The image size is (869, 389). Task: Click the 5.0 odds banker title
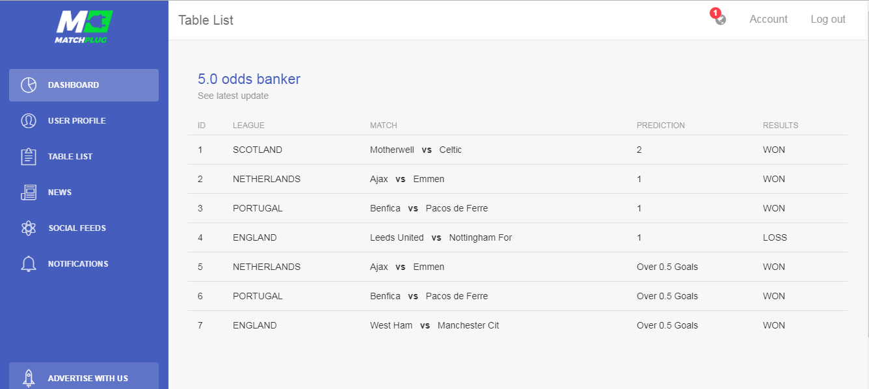pyautogui.click(x=249, y=79)
